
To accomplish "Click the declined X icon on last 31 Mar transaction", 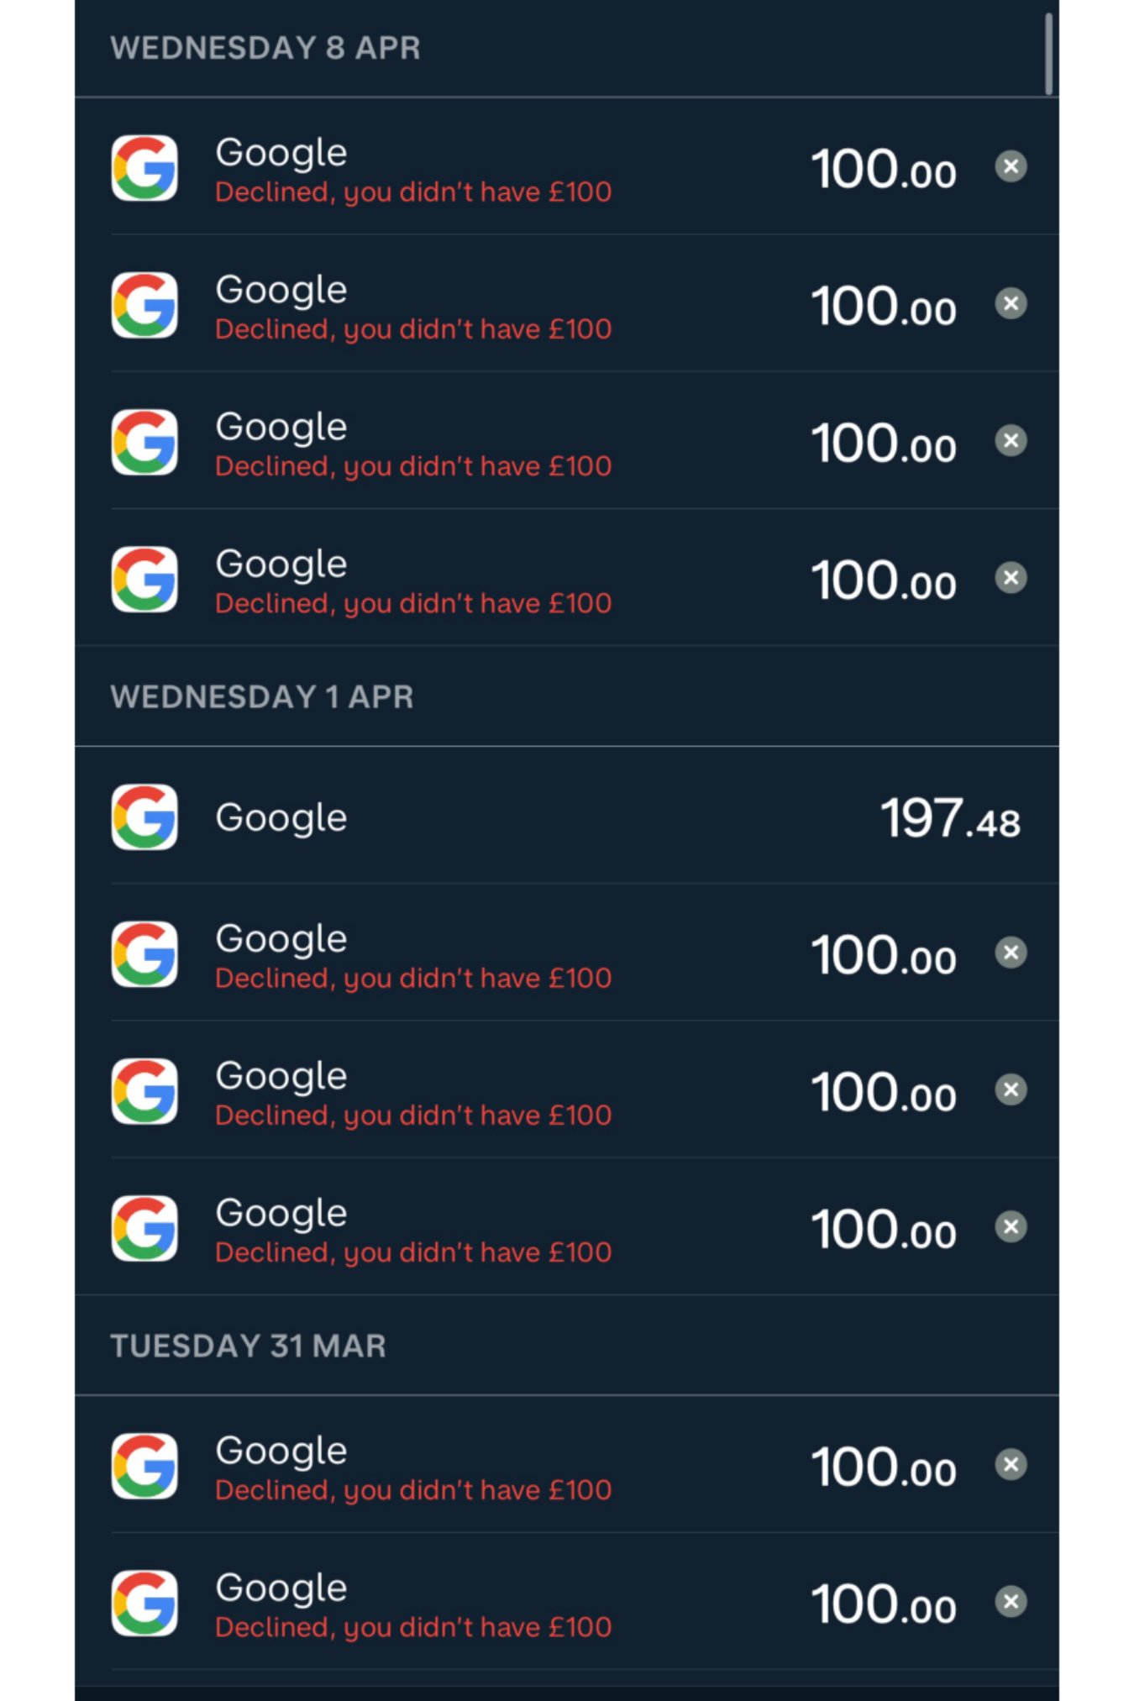I will tap(1011, 1602).
